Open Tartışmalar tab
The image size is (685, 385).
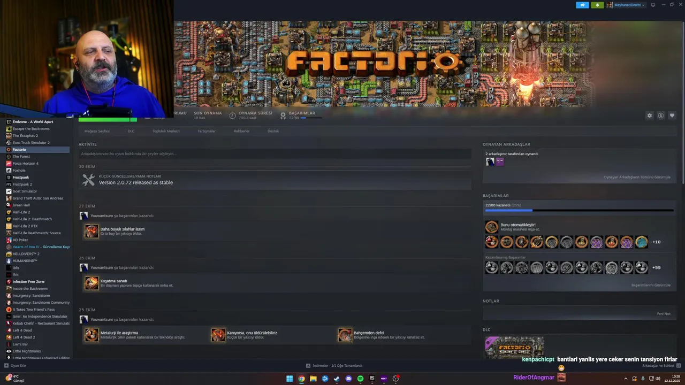coord(207,131)
